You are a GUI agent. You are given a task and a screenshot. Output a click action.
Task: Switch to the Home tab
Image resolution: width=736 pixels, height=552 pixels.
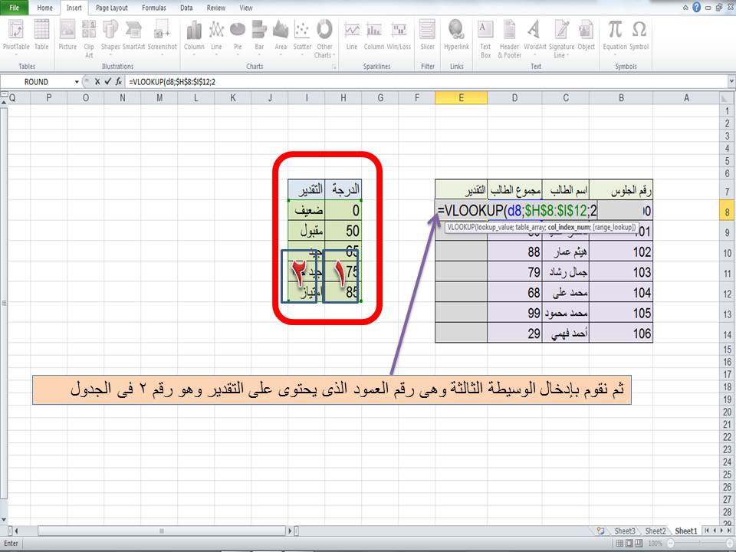click(x=45, y=8)
